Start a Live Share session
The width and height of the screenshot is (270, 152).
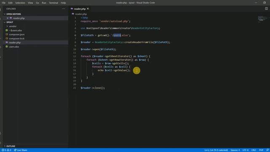pos(21,150)
